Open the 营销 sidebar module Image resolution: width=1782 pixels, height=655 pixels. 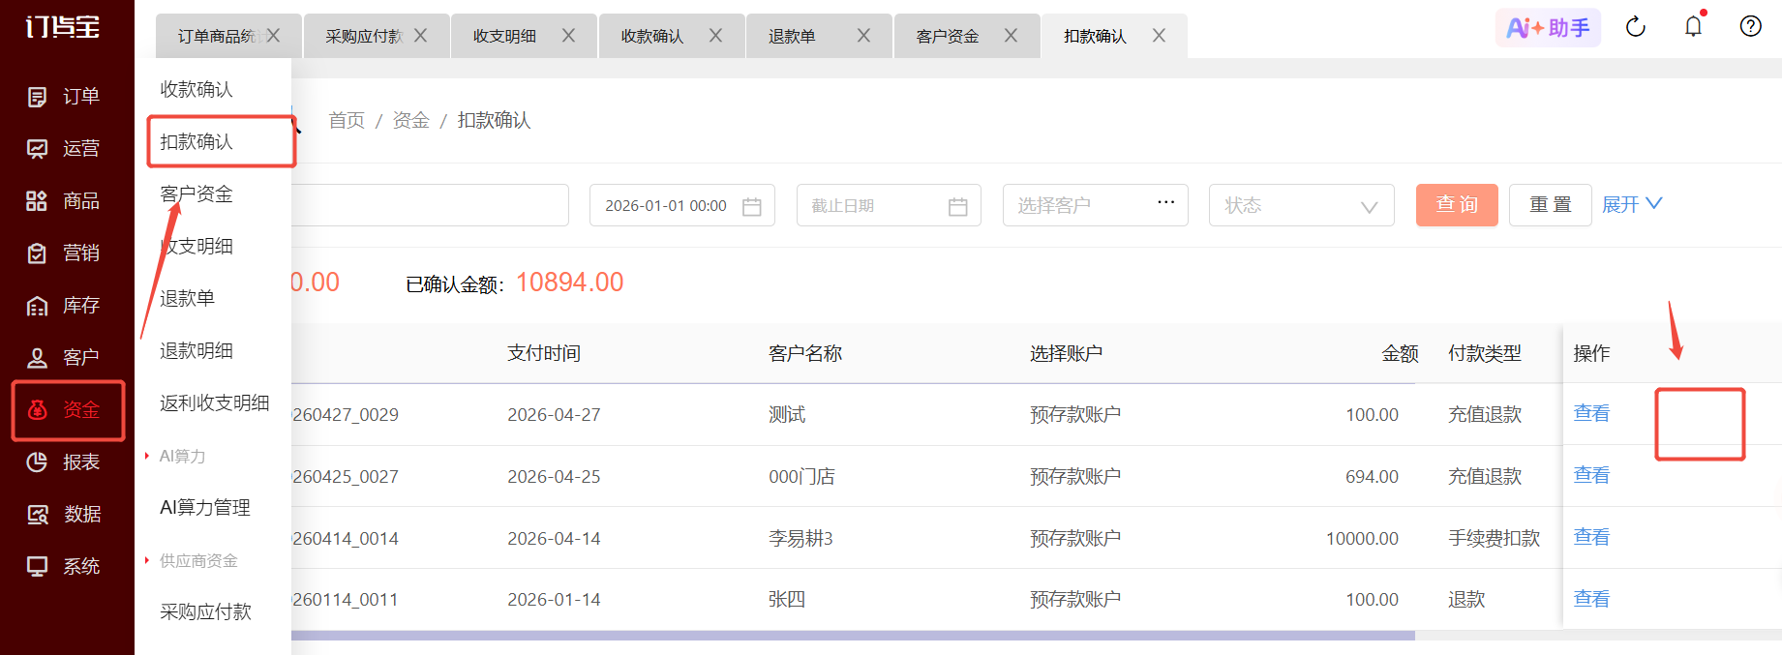[x=64, y=253]
